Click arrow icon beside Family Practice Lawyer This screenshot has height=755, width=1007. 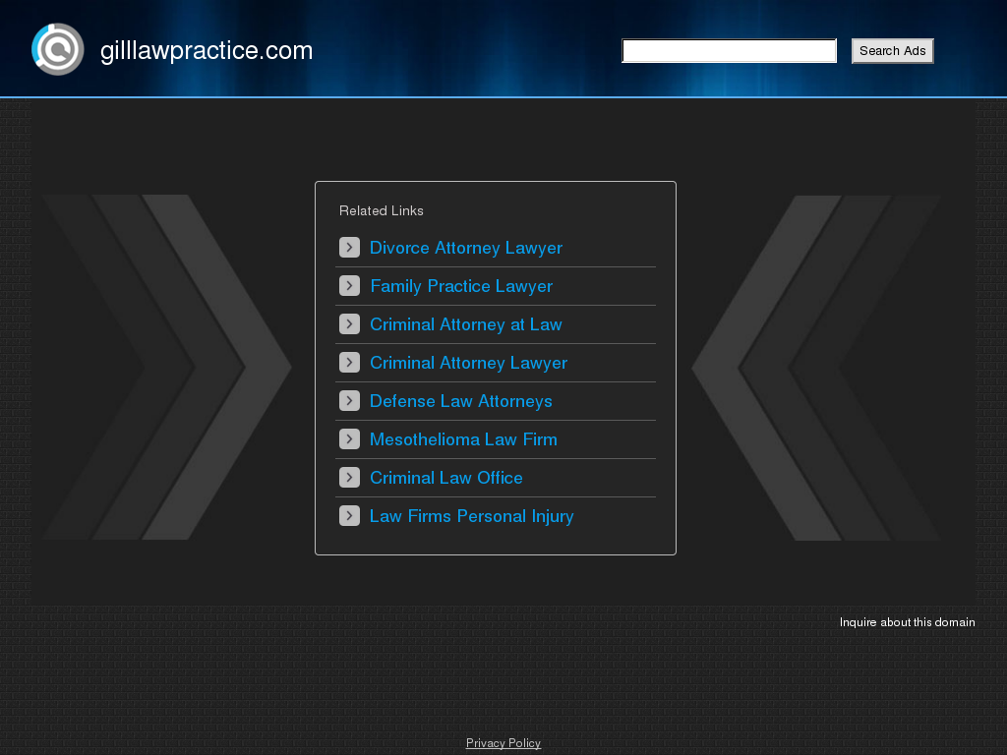pyautogui.click(x=349, y=286)
